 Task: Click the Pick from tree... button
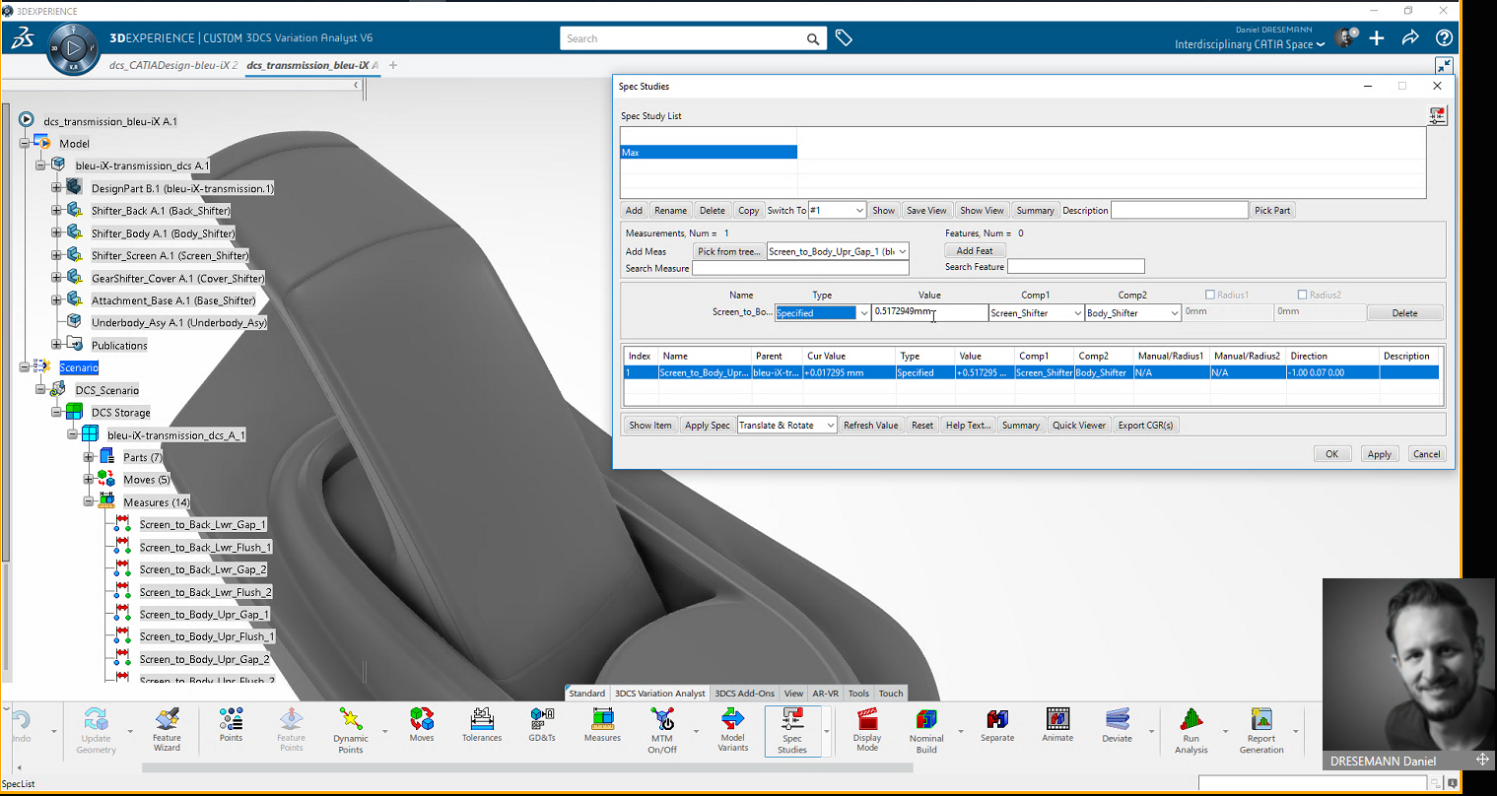pyautogui.click(x=728, y=251)
